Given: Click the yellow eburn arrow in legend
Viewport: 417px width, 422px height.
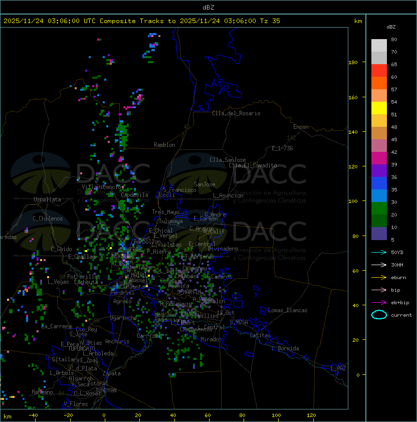Looking at the screenshot, I should point(379,278).
